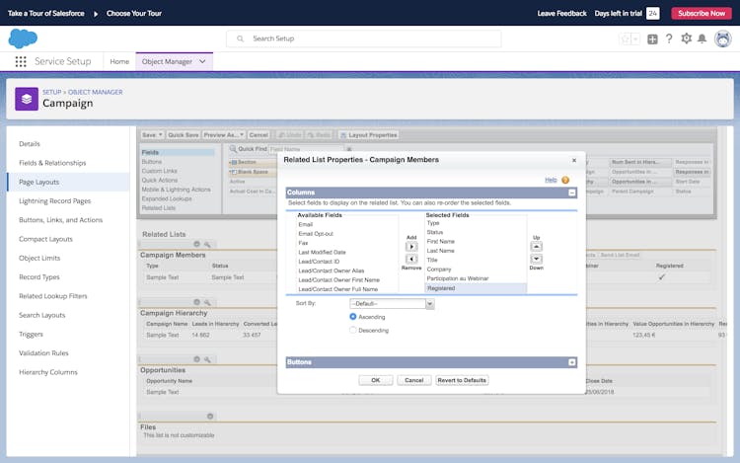Click the Help link in dialog
Screen dimensions: 740x463
click(551, 180)
